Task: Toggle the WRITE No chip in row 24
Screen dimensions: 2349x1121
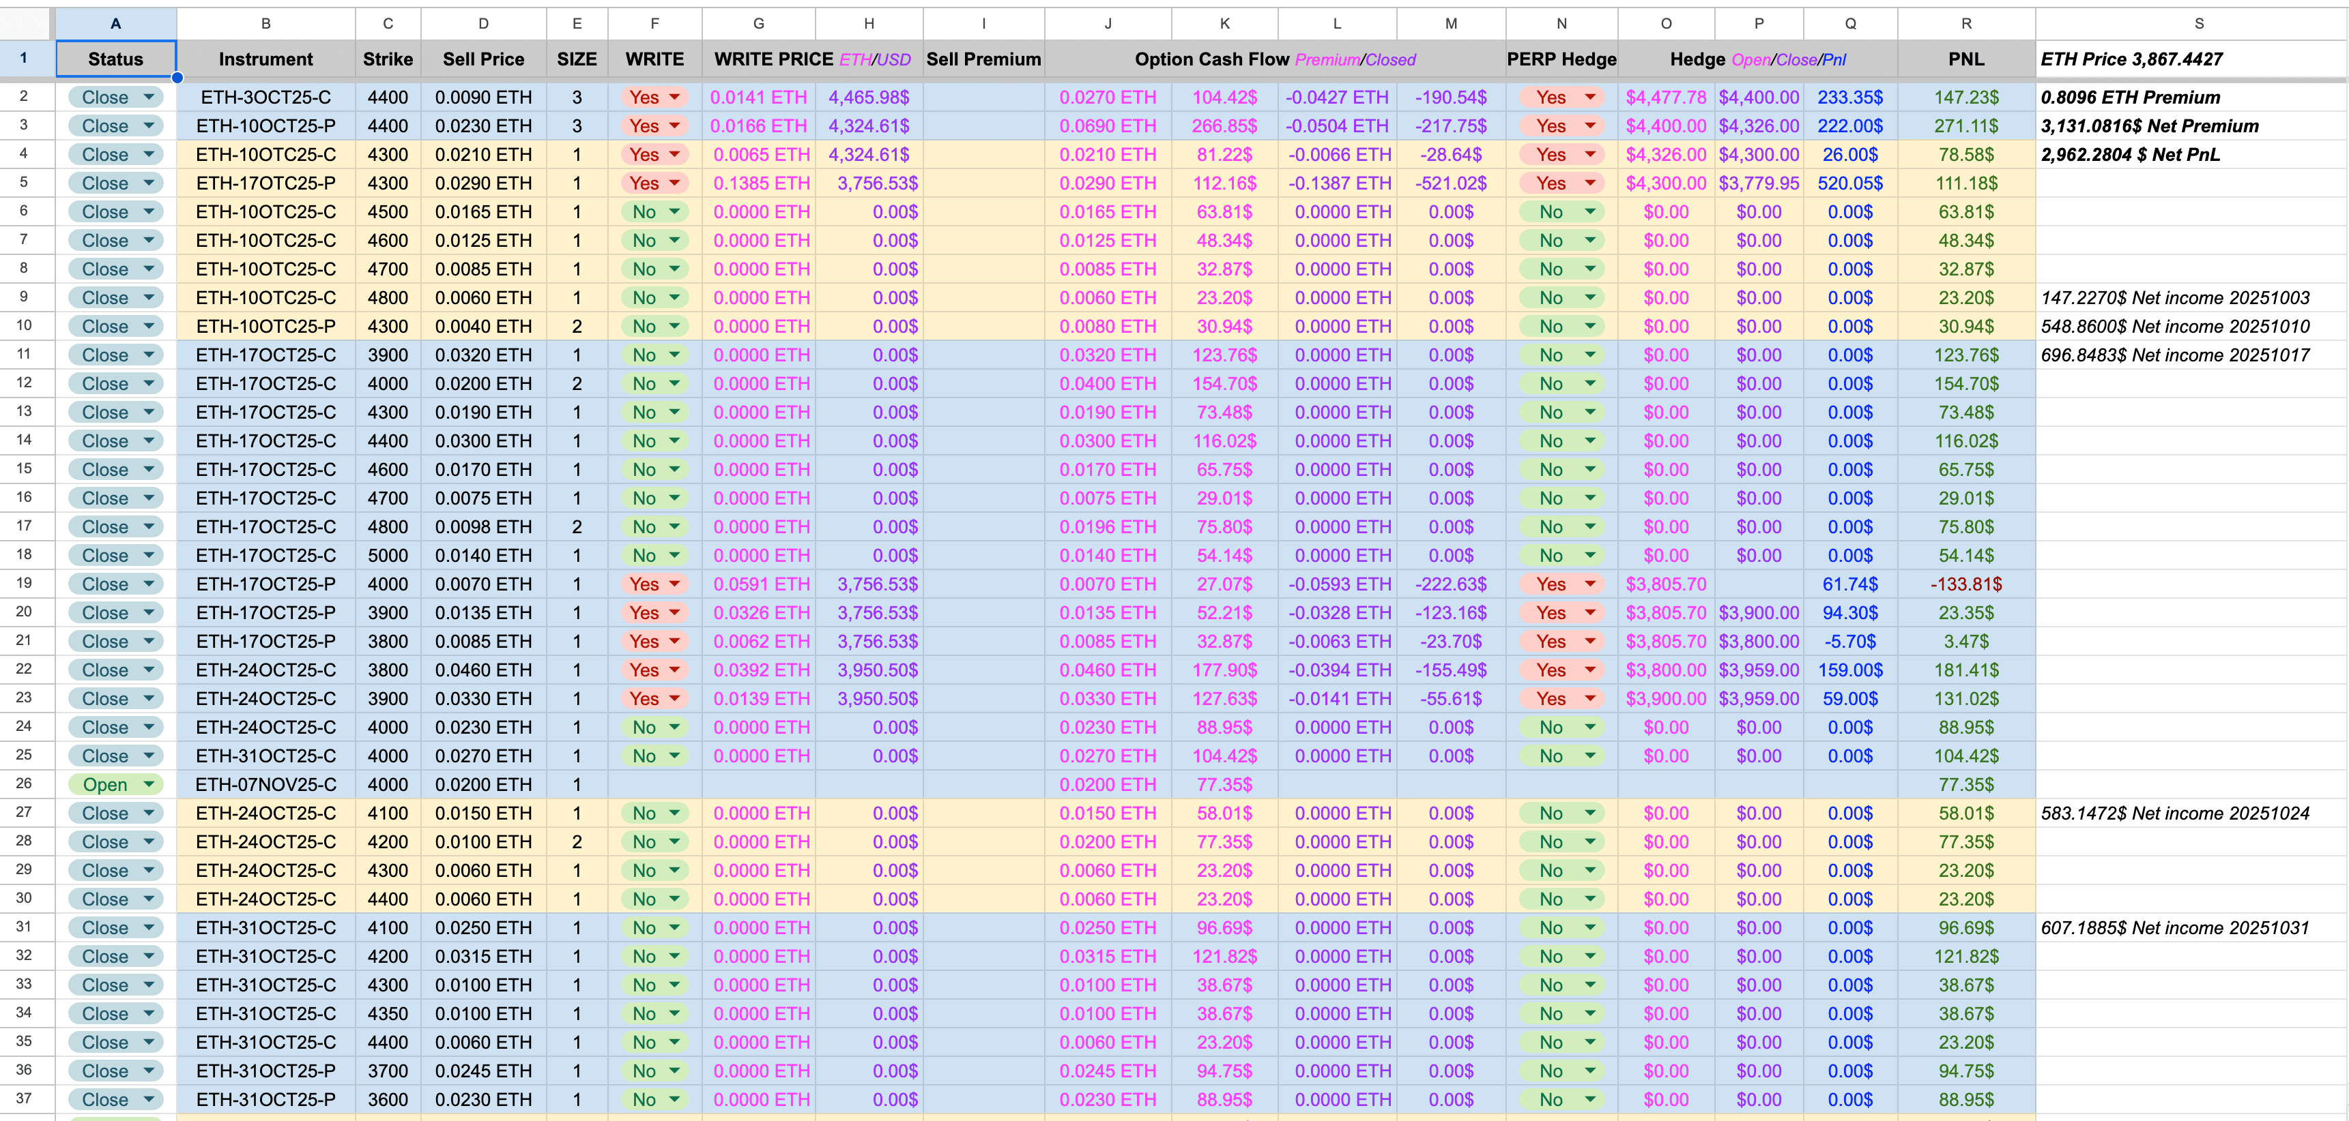Action: tap(654, 728)
